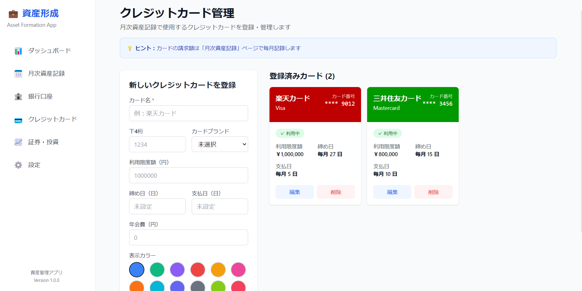582x291 pixels.
Task: Click 削除 on the 三井住友カード card
Action: [x=433, y=192]
